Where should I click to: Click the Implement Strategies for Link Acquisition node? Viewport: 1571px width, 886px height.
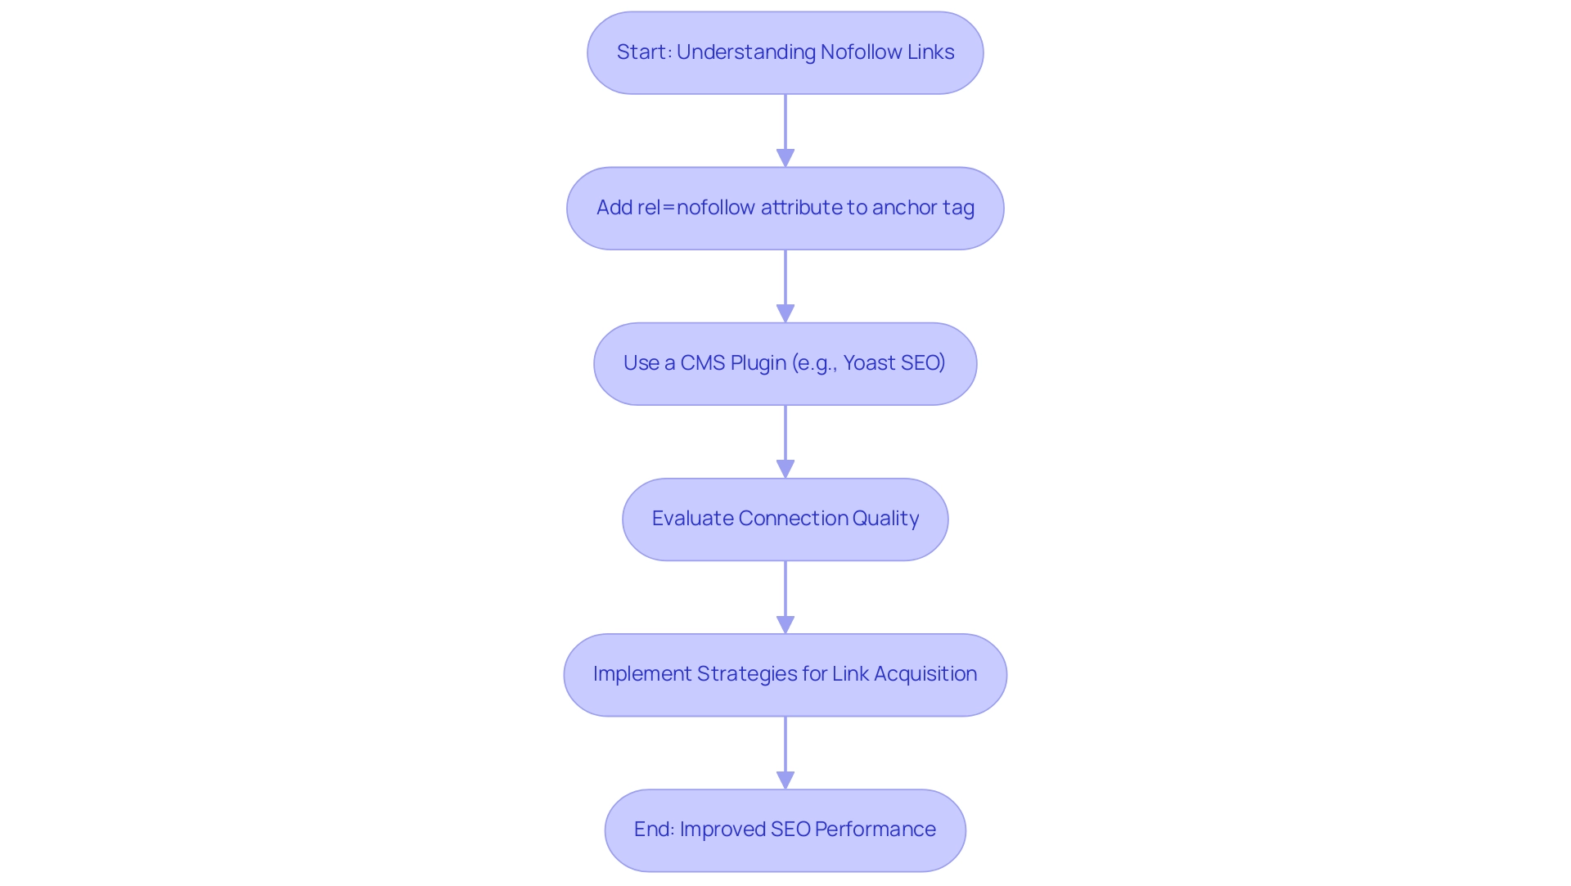click(x=785, y=673)
